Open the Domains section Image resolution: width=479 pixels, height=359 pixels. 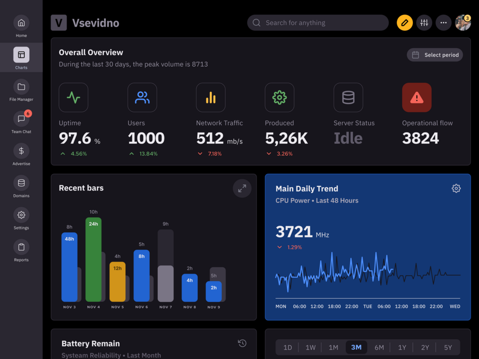(x=21, y=187)
